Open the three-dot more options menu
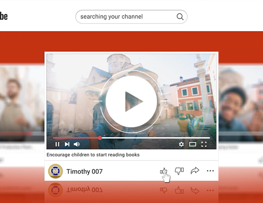The width and height of the screenshot is (263, 203). 210,171
